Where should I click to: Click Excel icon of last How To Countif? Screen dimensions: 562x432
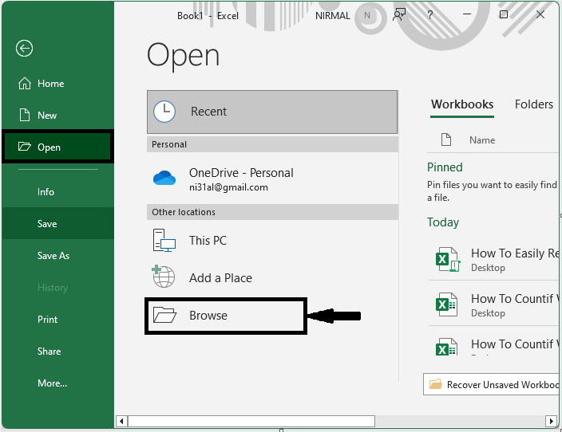pos(446,347)
